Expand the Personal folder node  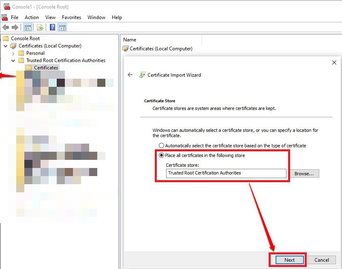pos(13,53)
